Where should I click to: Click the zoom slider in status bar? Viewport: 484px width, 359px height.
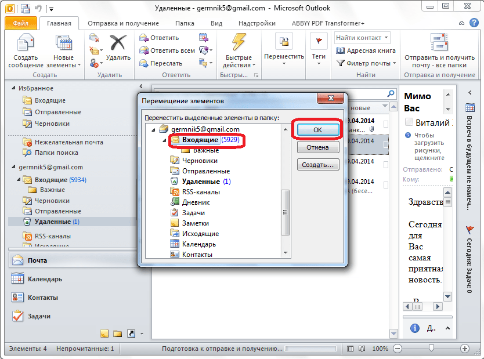click(431, 349)
